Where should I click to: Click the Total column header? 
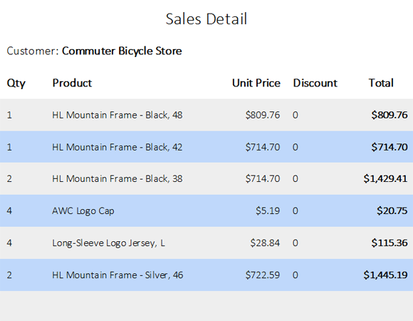pyautogui.click(x=381, y=83)
